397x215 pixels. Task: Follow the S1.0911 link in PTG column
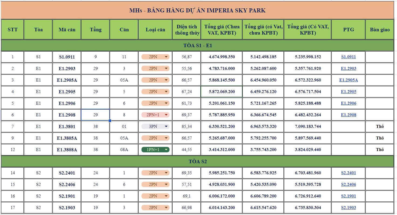(348, 57)
